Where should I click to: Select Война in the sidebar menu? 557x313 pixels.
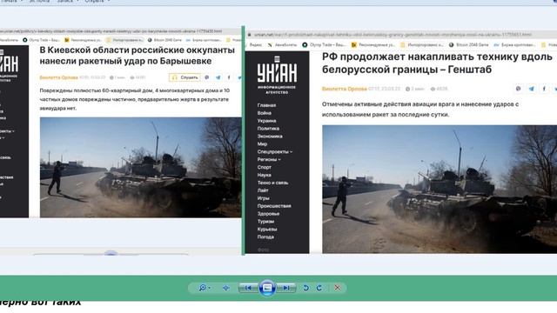pyautogui.click(x=265, y=113)
